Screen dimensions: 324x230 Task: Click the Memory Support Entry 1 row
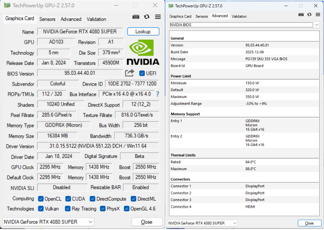244,125
